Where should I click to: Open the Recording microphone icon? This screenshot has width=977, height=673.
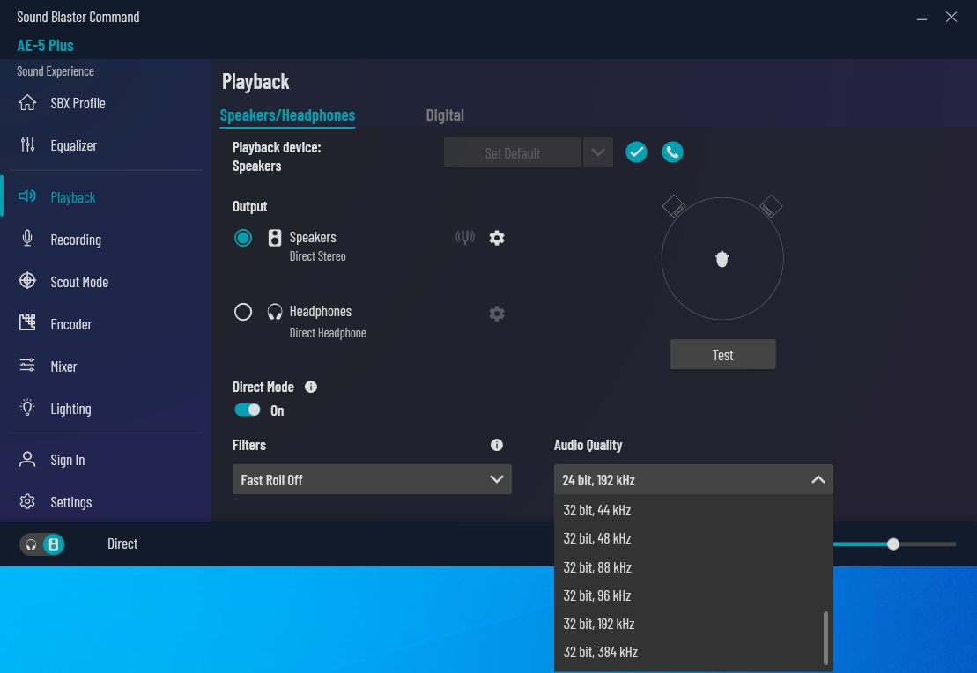(x=27, y=239)
